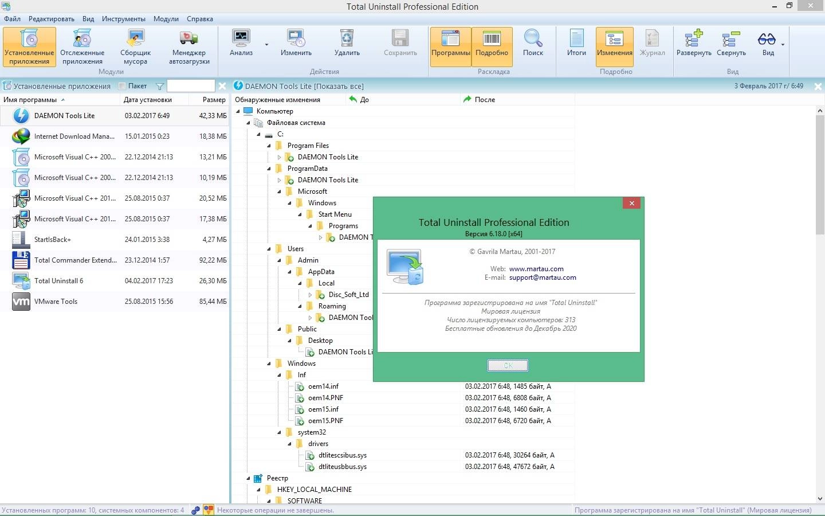Close the About dialog
Screen dimensions: 825x516
631,203
